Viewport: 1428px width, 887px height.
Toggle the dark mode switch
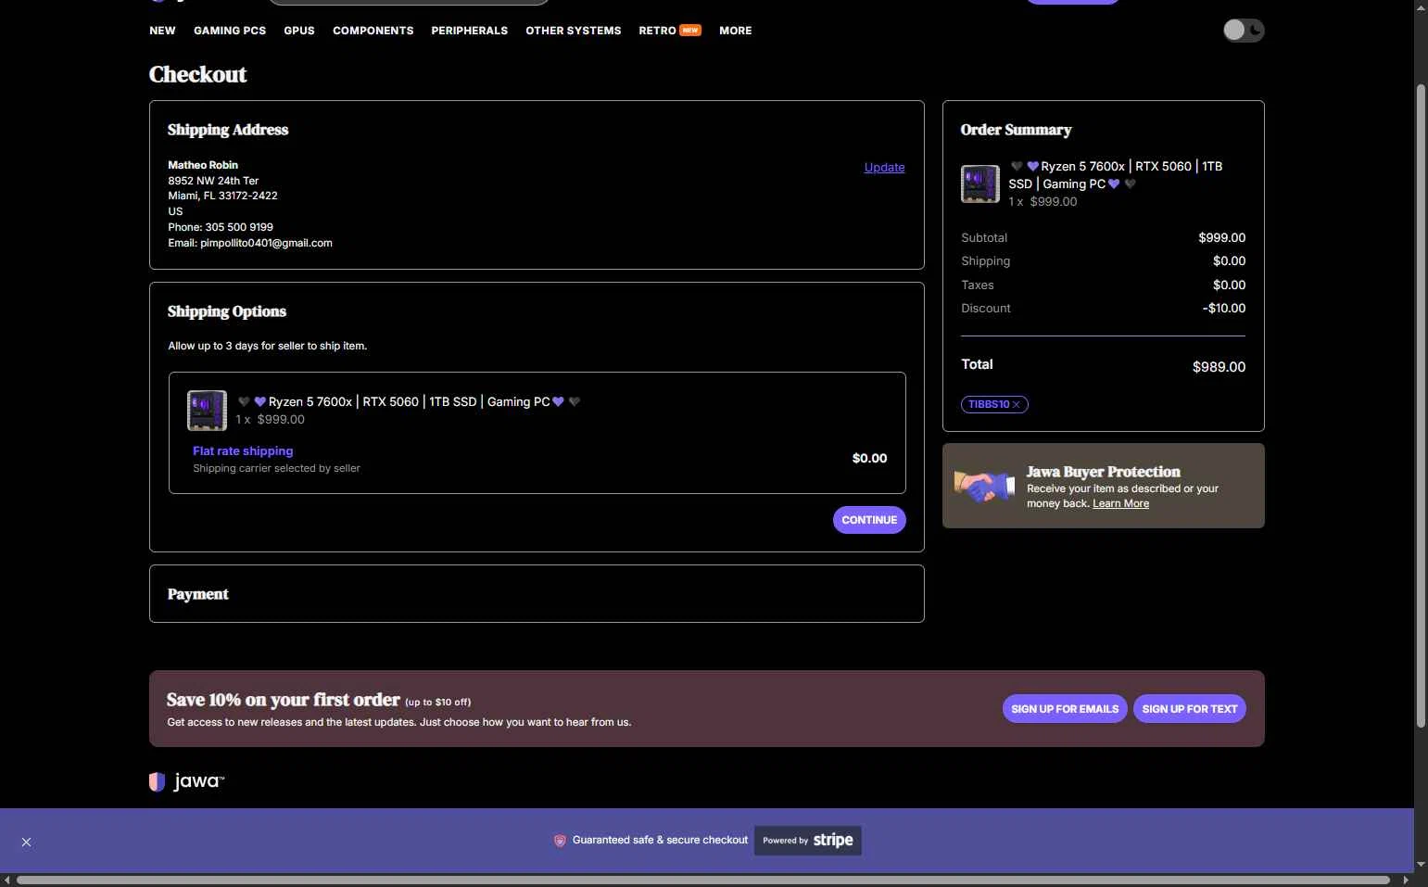tap(1243, 31)
